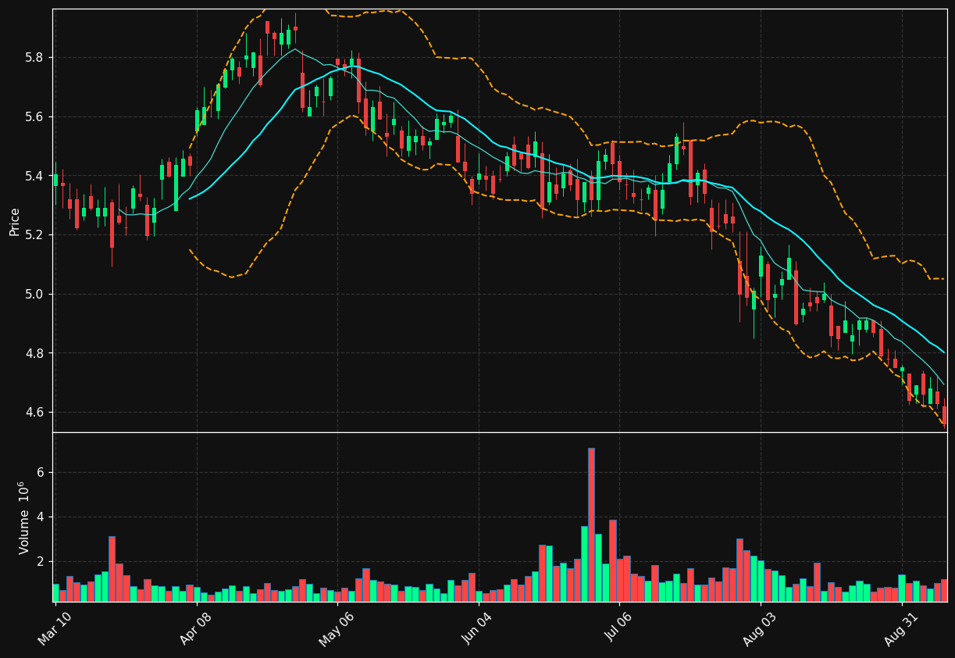Click the Price axis title

(15, 221)
